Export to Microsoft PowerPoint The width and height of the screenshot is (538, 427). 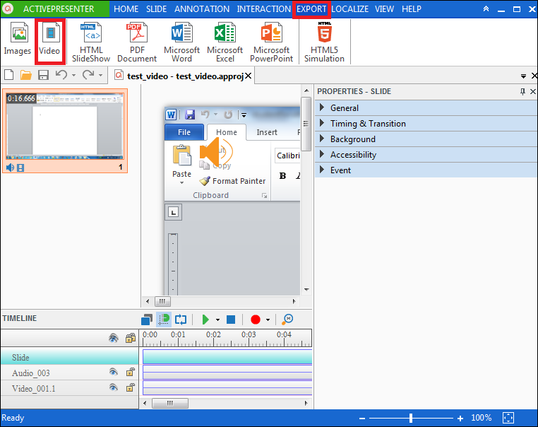point(271,42)
